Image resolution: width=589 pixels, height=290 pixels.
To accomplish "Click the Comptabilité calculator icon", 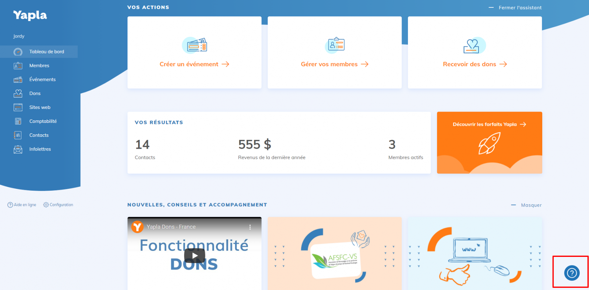I will (x=18, y=121).
